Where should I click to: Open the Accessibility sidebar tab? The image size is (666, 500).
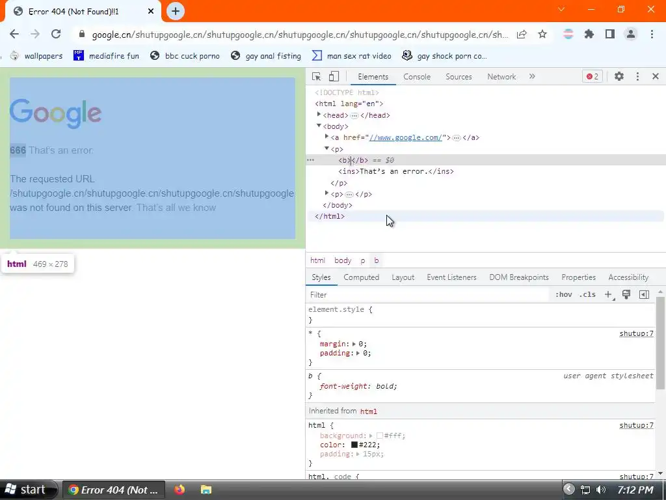(628, 277)
